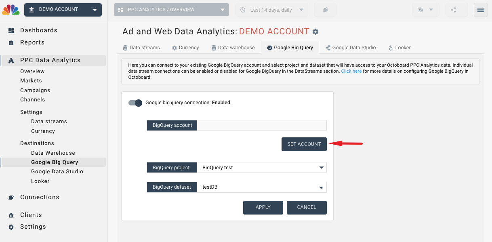Image resolution: width=492 pixels, height=242 pixels.
Task: Click the PPC Data Analytics logo icon
Action: pyautogui.click(x=11, y=61)
